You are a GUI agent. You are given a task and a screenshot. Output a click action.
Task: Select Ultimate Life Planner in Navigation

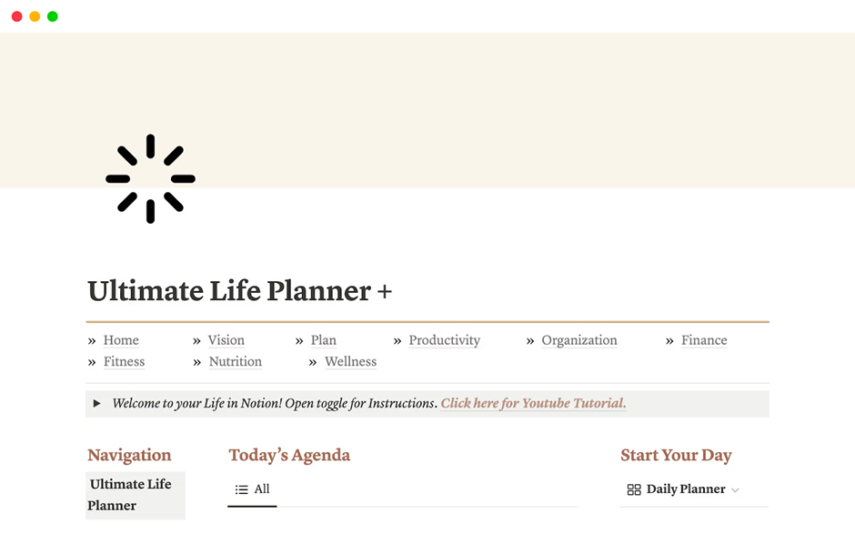pyautogui.click(x=130, y=494)
